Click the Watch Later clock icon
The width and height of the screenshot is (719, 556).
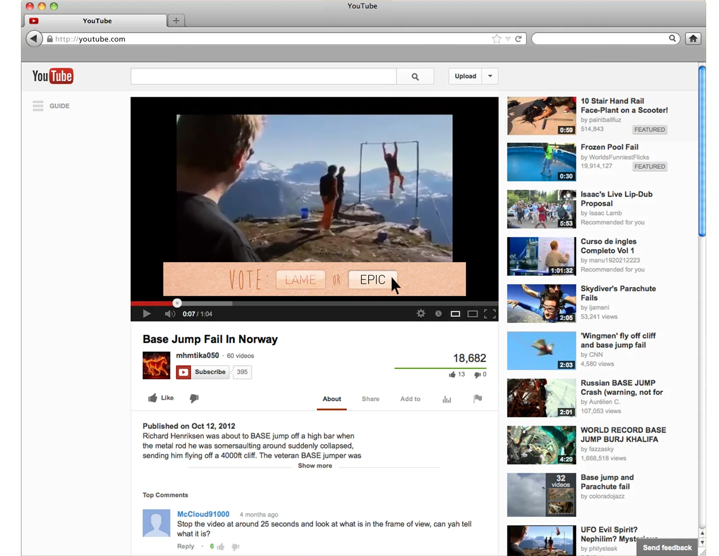pos(438,314)
